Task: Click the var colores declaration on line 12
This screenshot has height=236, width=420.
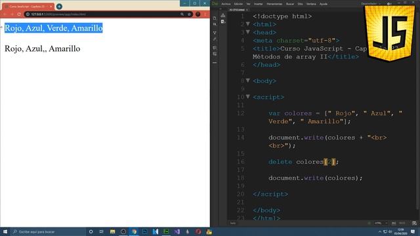Action: point(335,117)
